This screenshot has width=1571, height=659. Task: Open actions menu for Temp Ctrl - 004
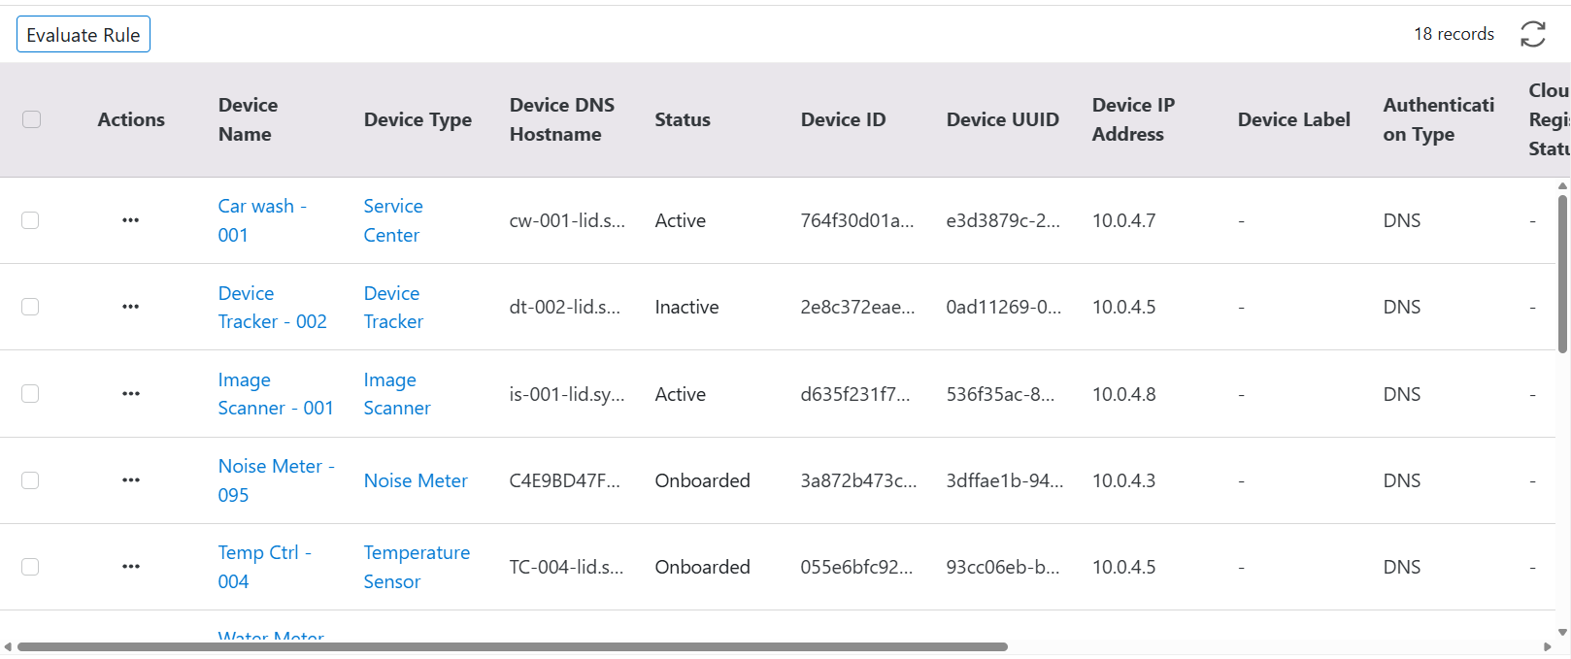click(131, 567)
